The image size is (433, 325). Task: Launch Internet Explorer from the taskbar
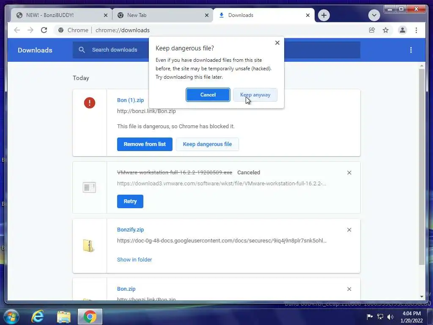pos(37,317)
